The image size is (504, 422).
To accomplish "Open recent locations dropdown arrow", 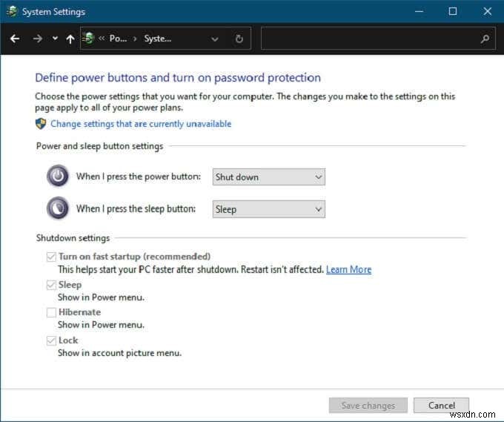I will point(55,39).
